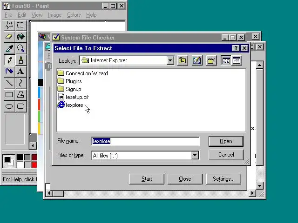The image size is (298, 223).
Task: Select the Text tool in Paint
Action: (x=20, y=72)
